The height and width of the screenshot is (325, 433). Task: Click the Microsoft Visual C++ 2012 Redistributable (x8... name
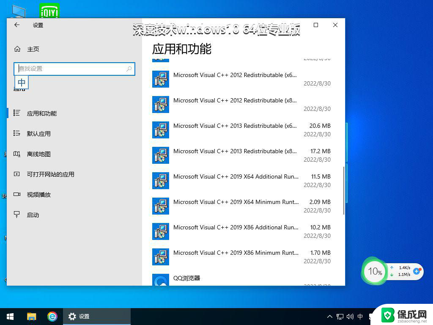click(235, 101)
